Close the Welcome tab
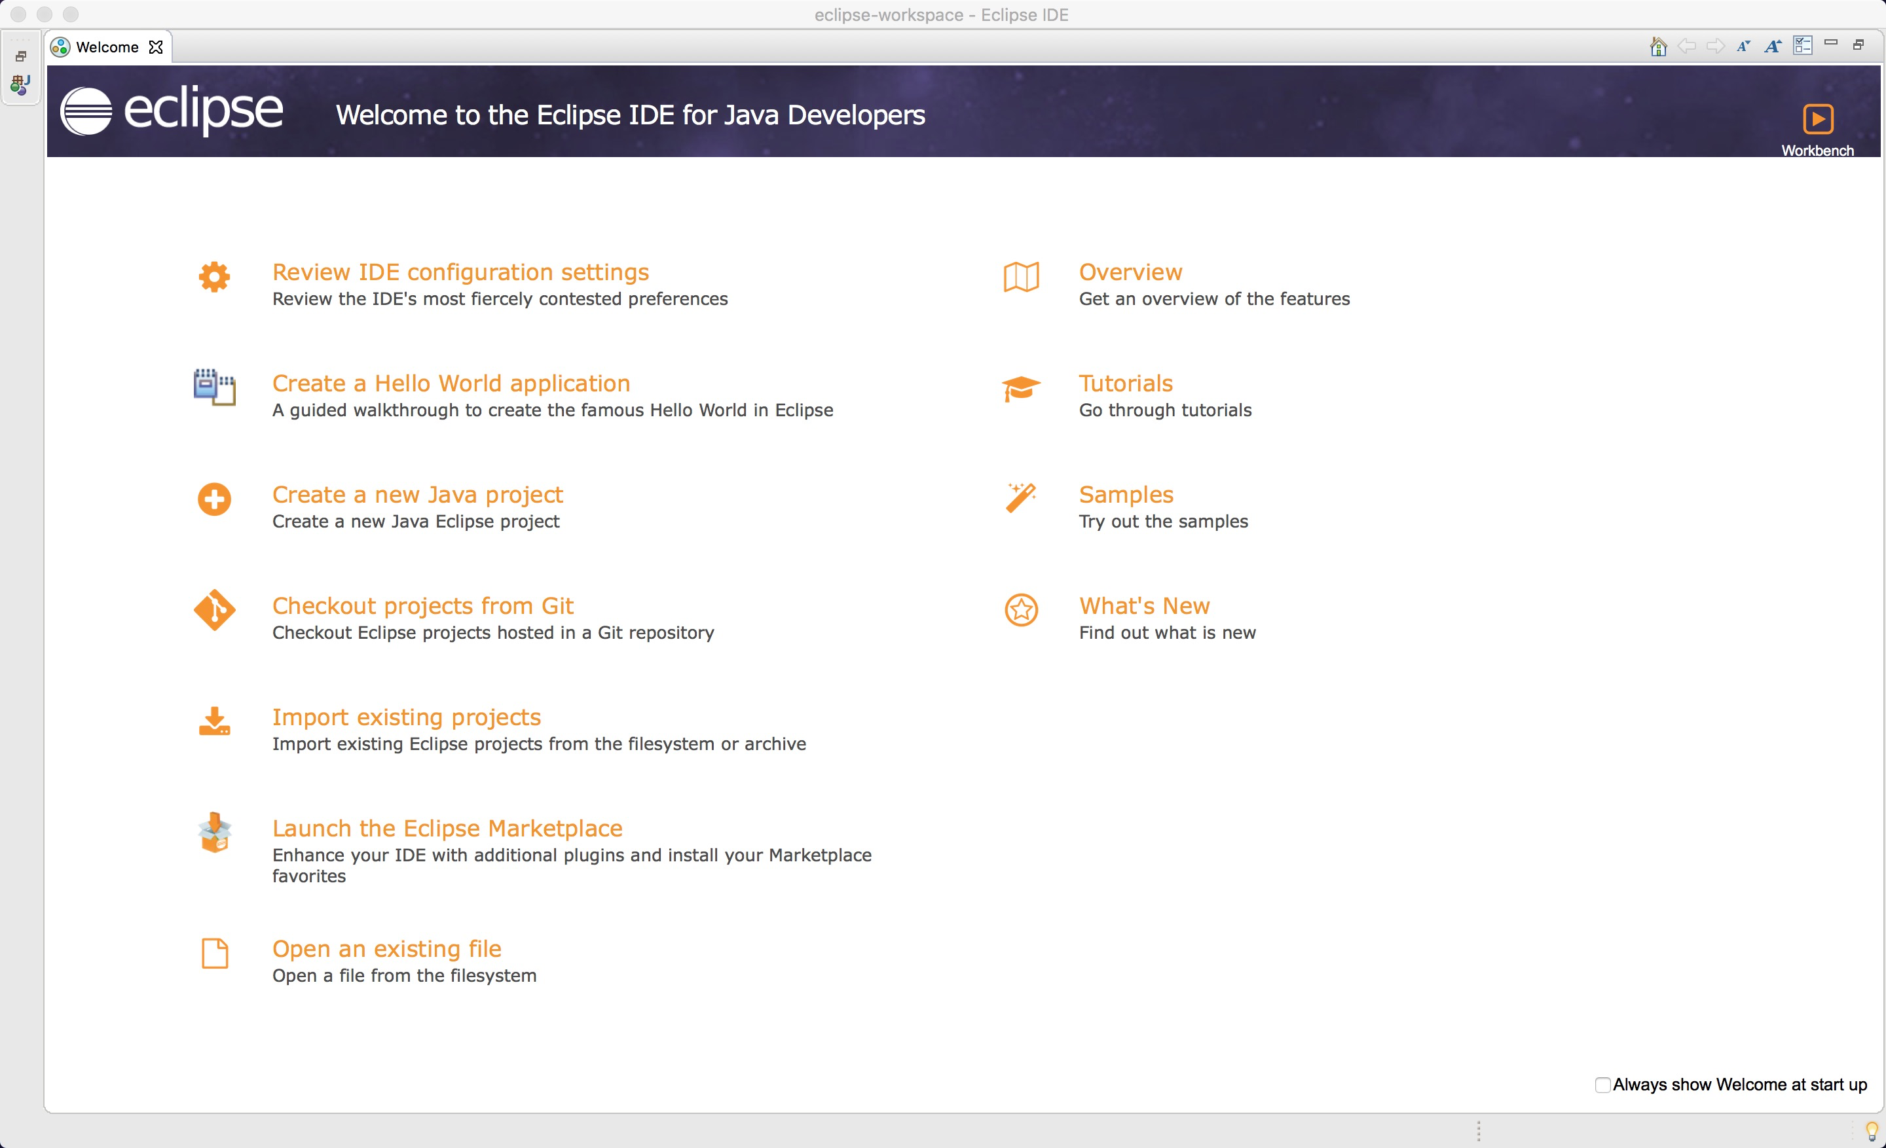The image size is (1886, 1148). pyautogui.click(x=155, y=47)
